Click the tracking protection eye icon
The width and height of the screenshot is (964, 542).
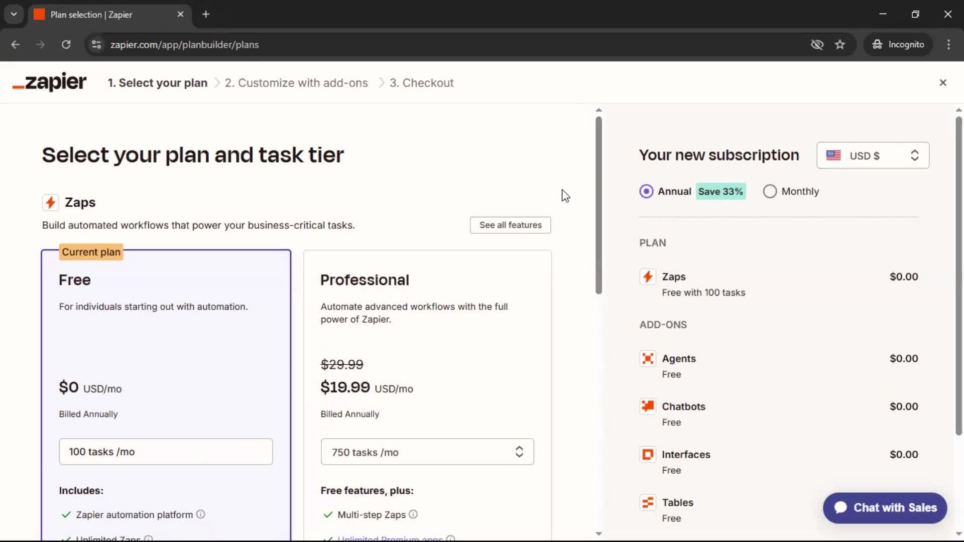point(817,45)
